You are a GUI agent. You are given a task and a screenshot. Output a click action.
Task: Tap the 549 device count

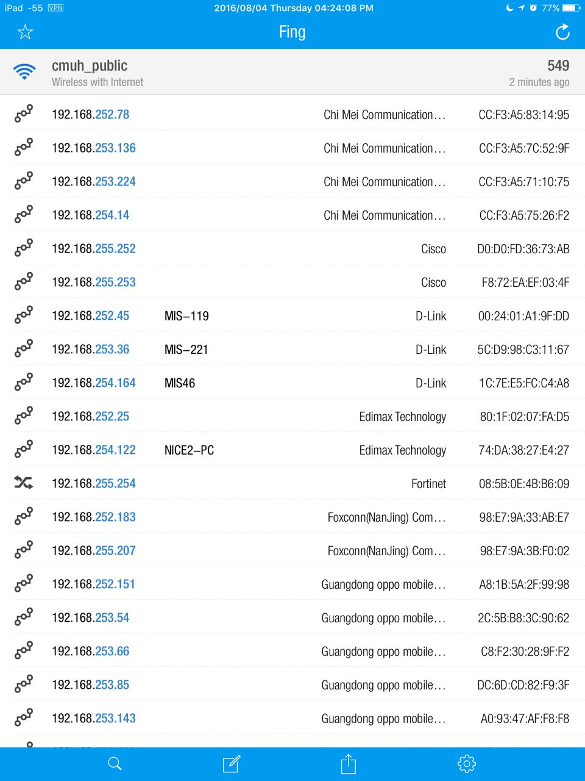pos(558,66)
